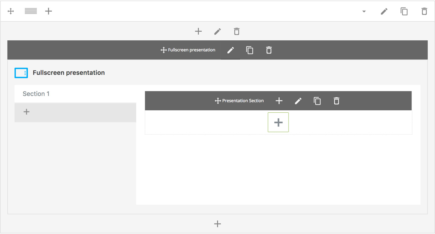This screenshot has width=435, height=234.
Task: Append element with bottom plus icon
Action: tap(217, 224)
